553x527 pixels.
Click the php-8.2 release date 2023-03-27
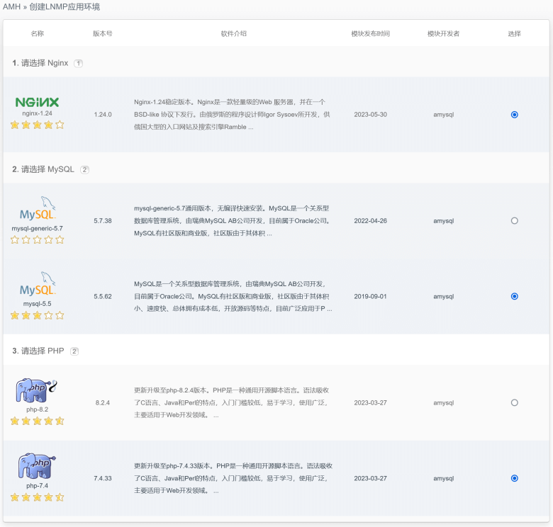(370, 402)
